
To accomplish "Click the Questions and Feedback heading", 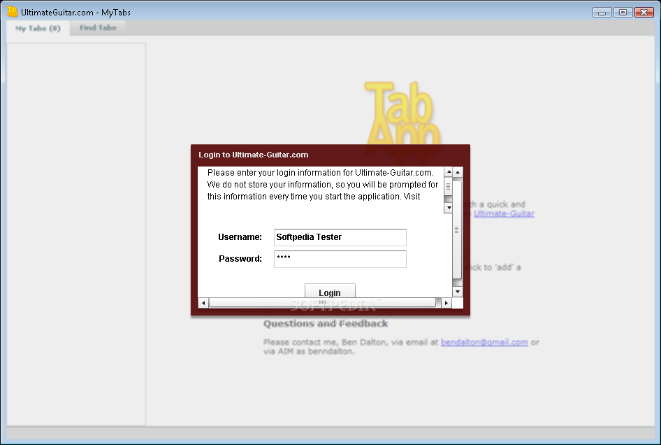I will pyautogui.click(x=326, y=324).
